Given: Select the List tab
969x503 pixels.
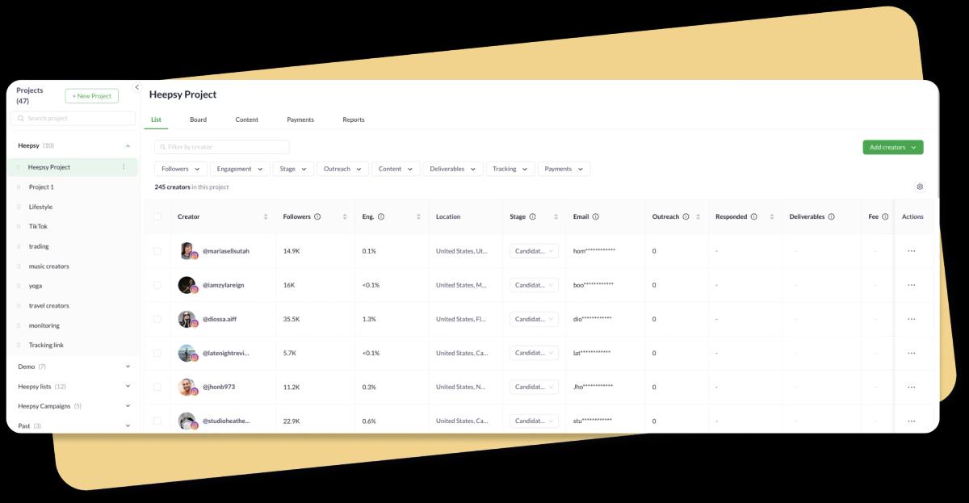Looking at the screenshot, I should pos(156,119).
